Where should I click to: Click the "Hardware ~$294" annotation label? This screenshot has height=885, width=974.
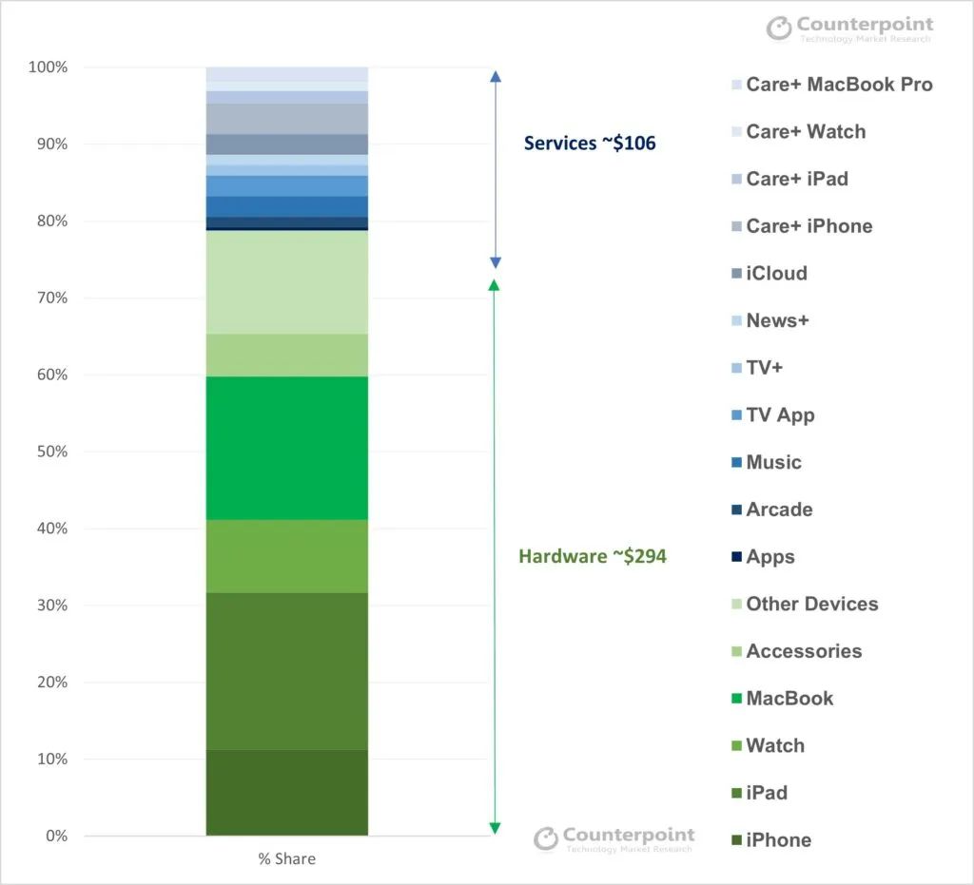pos(593,556)
